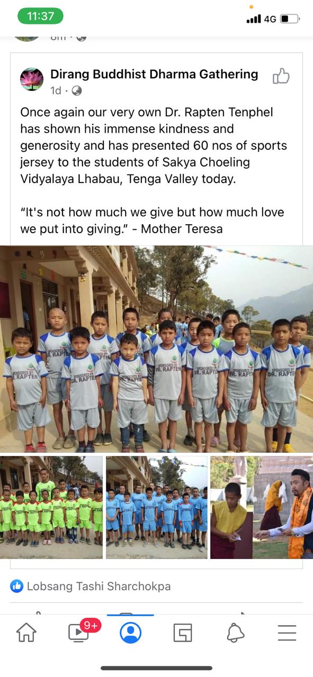
Task: Open the News/Marketplace tab icon
Action: (x=183, y=633)
